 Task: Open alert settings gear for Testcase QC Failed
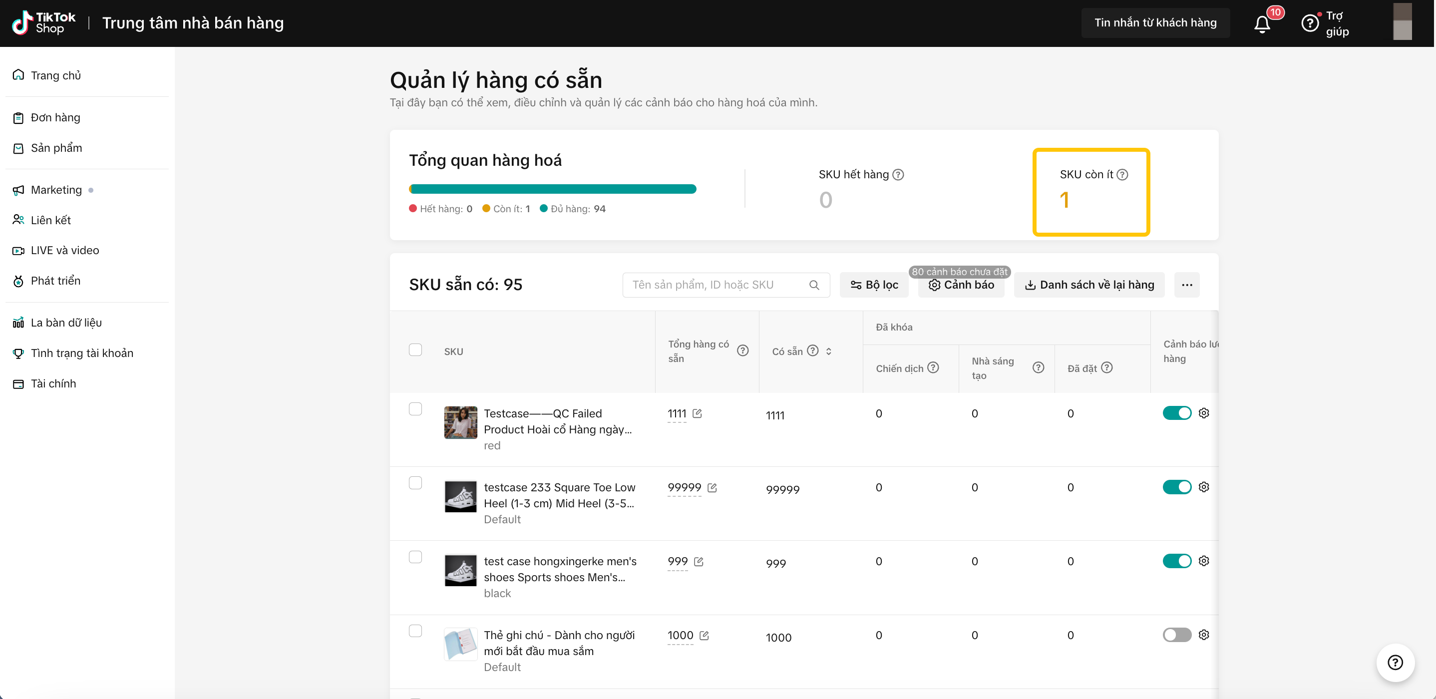click(x=1203, y=413)
